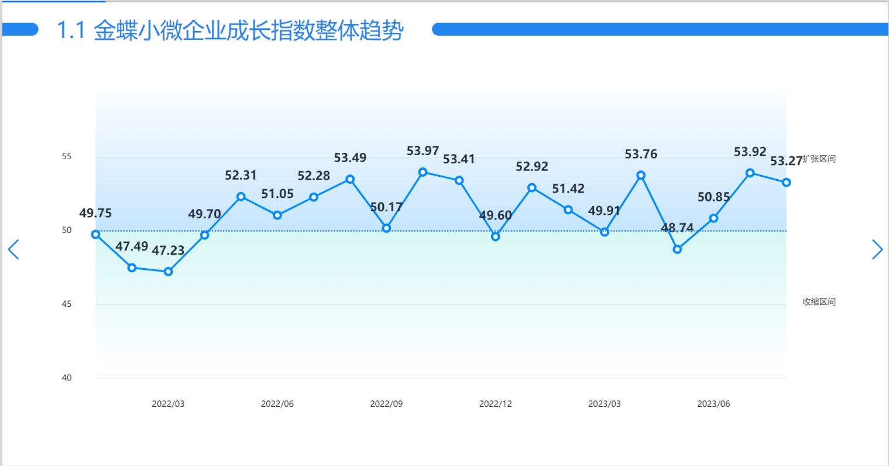Select the 51.05 data point marker
The width and height of the screenshot is (889, 466).
tap(277, 215)
